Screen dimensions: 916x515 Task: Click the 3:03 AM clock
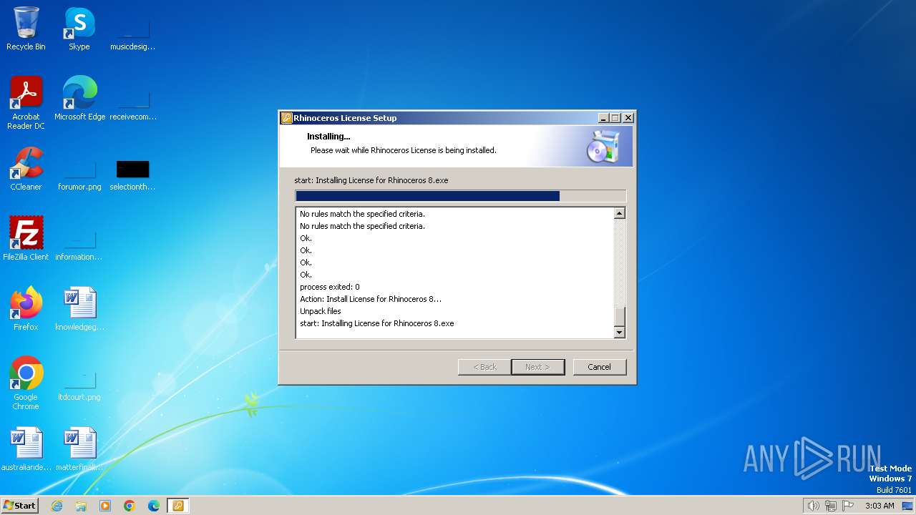pyautogui.click(x=880, y=506)
